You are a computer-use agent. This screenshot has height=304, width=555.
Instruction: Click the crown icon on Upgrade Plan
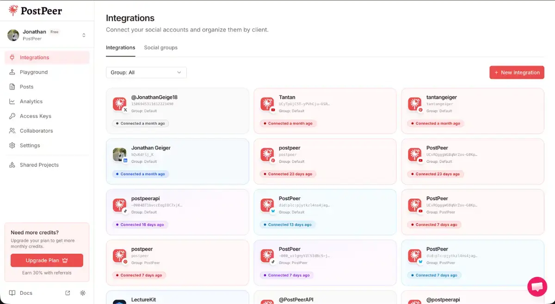(65, 260)
